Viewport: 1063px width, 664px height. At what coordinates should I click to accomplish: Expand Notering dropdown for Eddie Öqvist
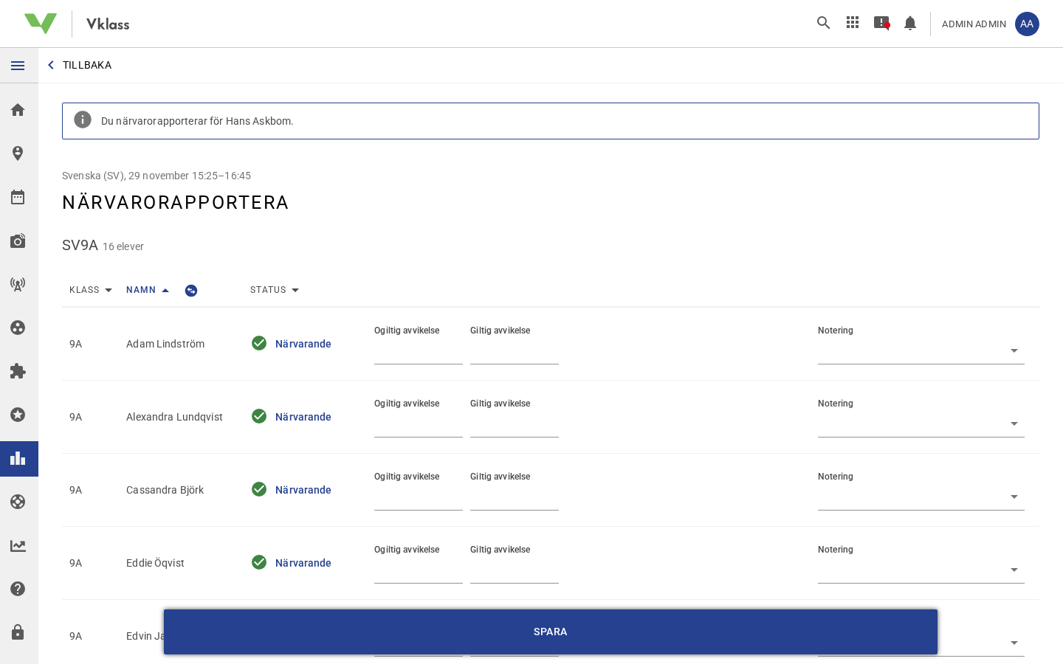pyautogui.click(x=921, y=570)
